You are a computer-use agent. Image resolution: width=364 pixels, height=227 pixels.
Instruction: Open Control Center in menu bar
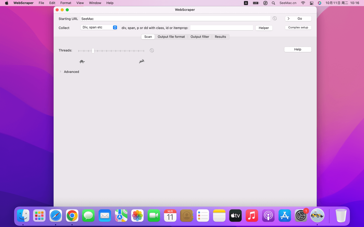pyautogui.click(x=311, y=3)
